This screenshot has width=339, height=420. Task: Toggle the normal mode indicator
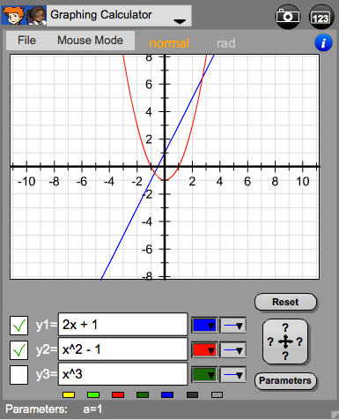[x=169, y=43]
